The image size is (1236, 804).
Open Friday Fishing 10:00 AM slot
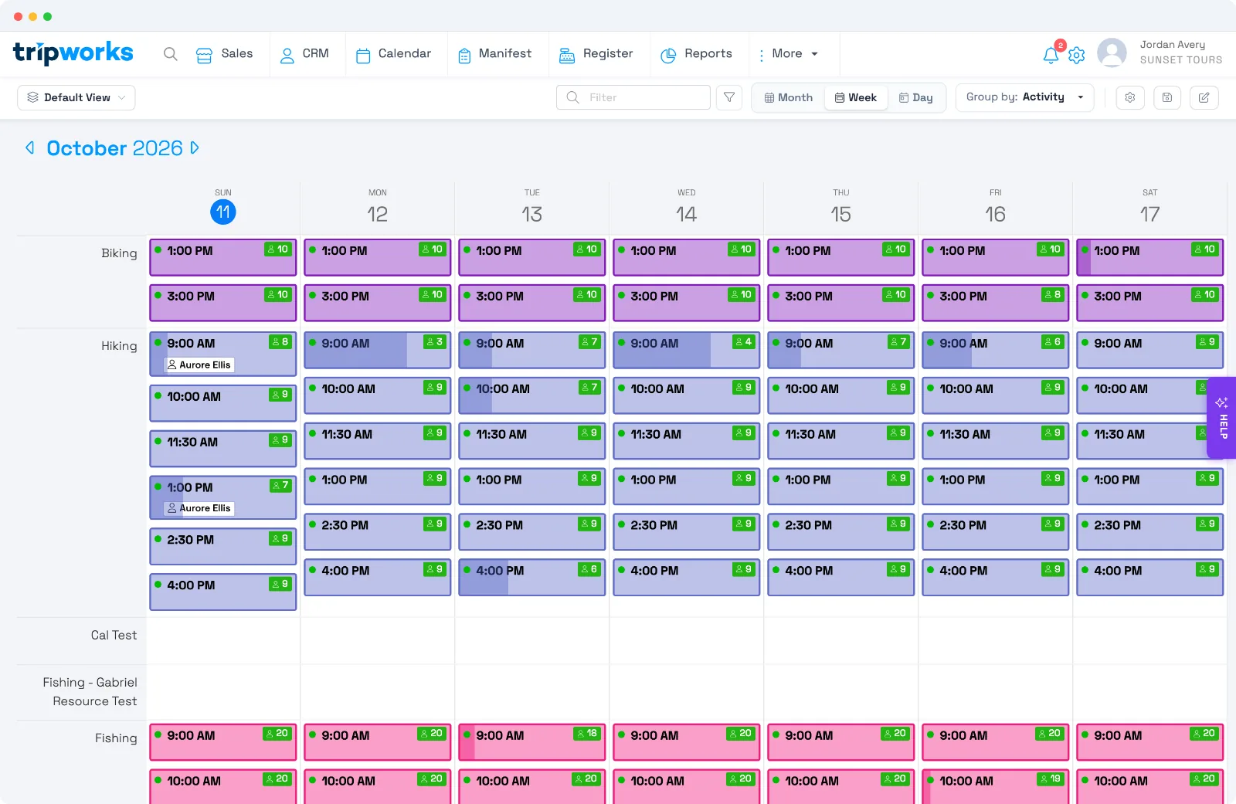tap(996, 786)
